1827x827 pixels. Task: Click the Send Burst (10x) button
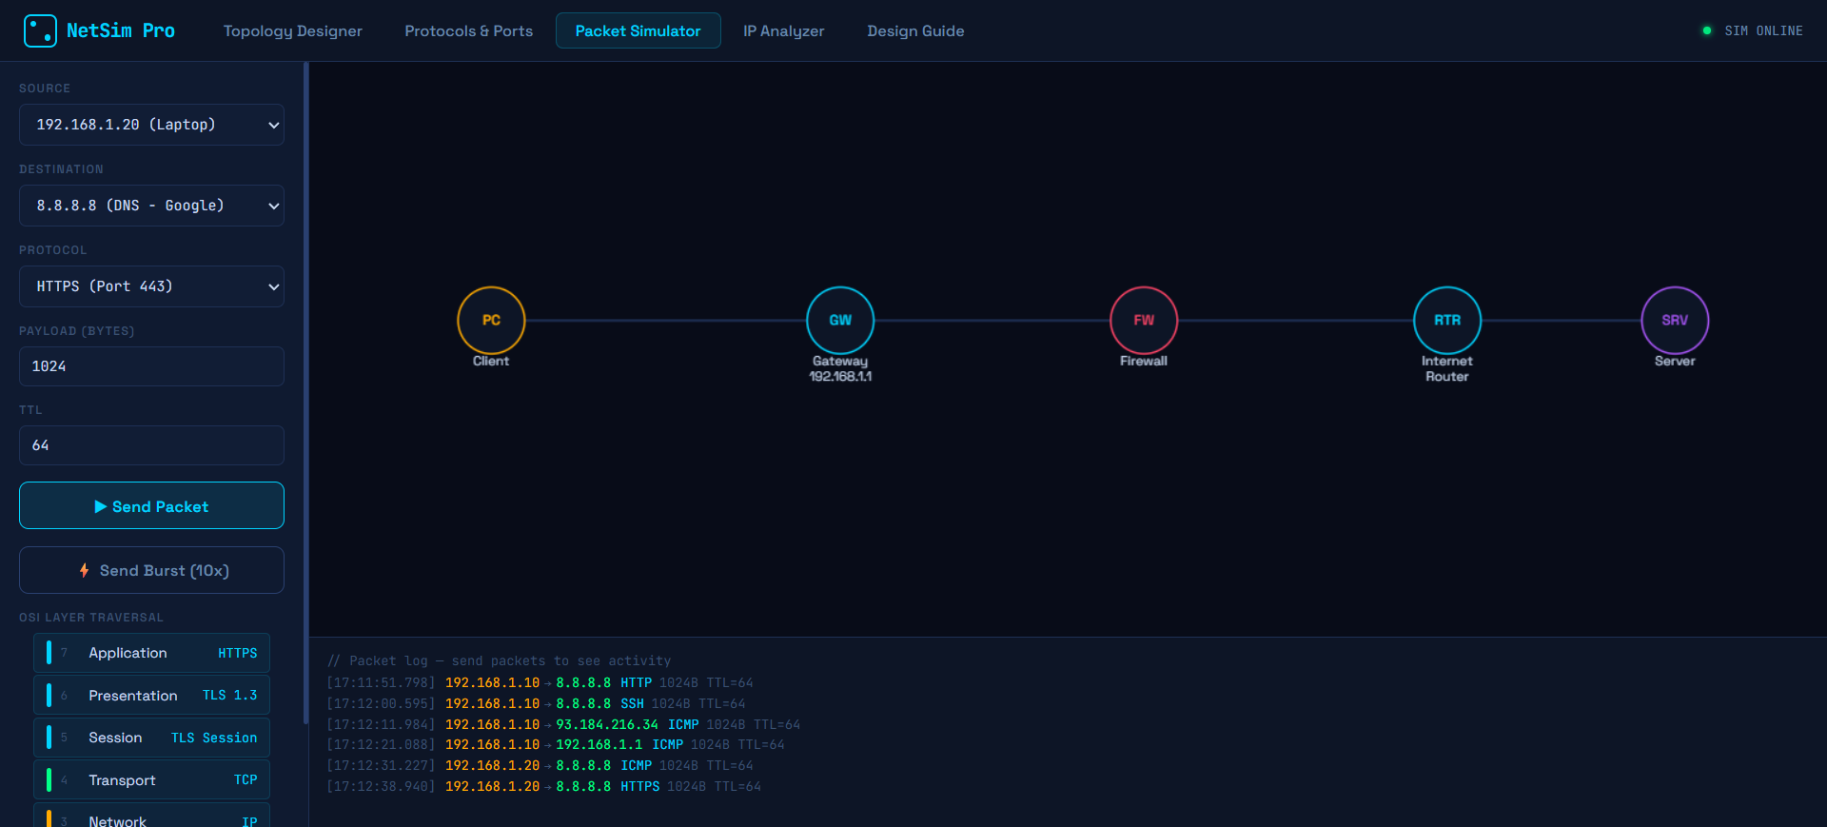[151, 570]
